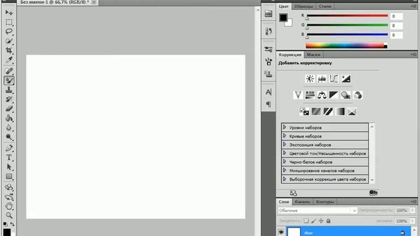Add a Curves adjustment
Viewport: 420px width, 236px height.
pos(334,79)
